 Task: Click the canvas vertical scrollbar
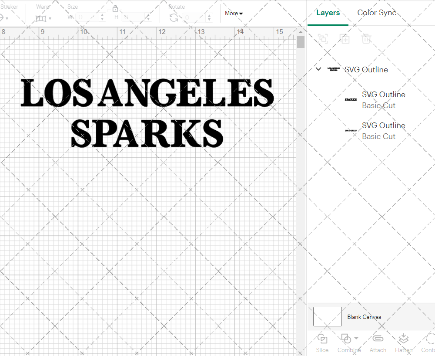click(x=300, y=41)
